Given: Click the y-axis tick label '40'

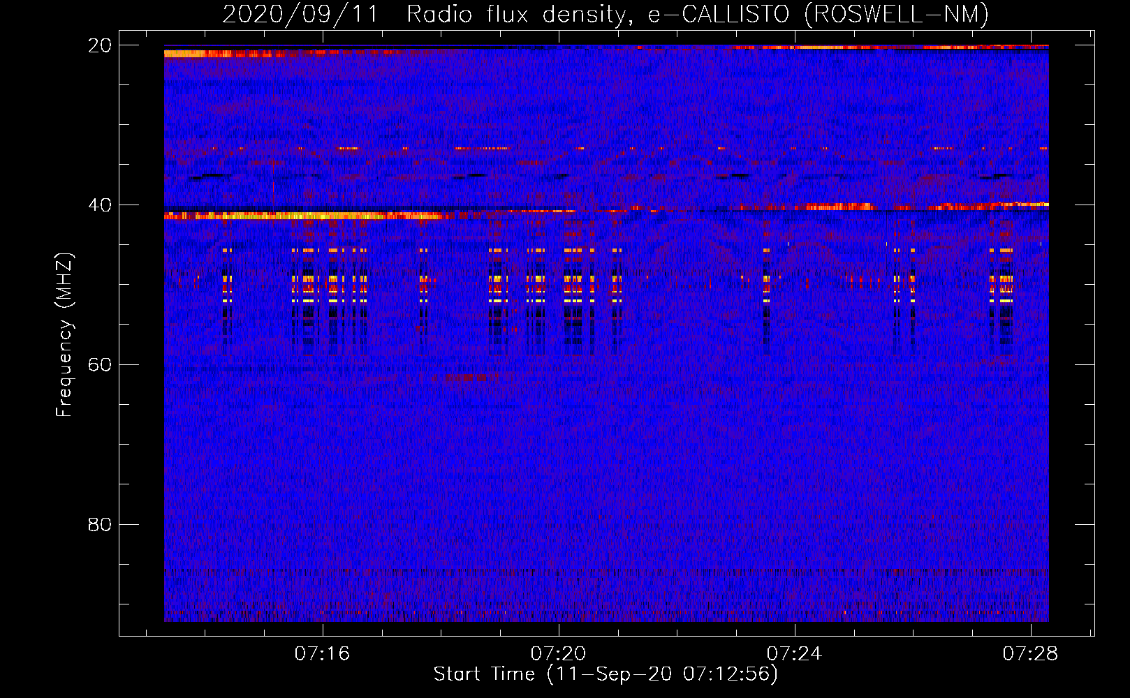Looking at the screenshot, I should pyautogui.click(x=100, y=205).
